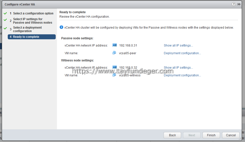Click Finish to deploy vCenter HA

click(211, 135)
